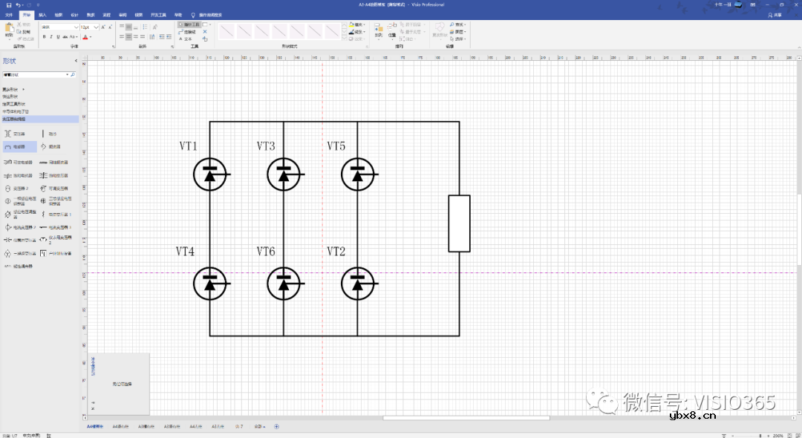Open the font name dropdown
802x438 pixels.
coord(76,27)
